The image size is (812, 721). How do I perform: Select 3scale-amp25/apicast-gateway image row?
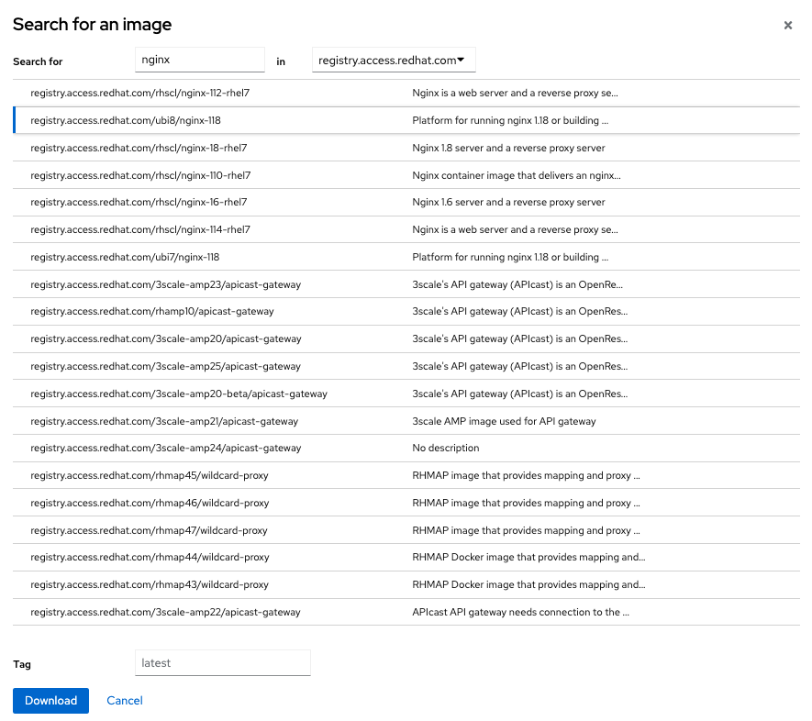pyautogui.click(x=406, y=366)
